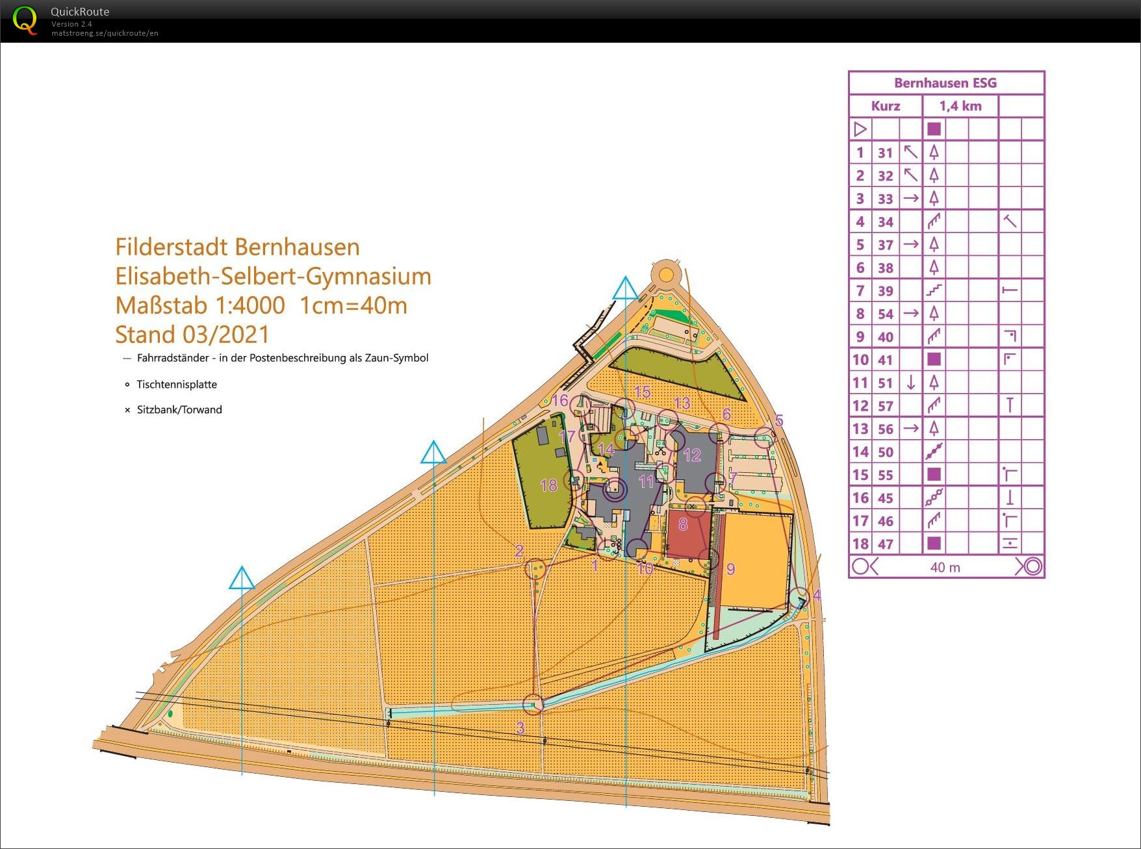1141x849 pixels.
Task: Click the Kurz course name cell
Action: click(885, 106)
